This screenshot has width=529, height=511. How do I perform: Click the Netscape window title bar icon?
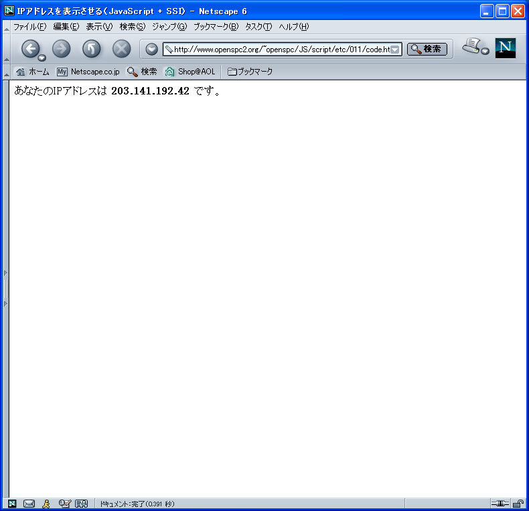pyautogui.click(x=9, y=11)
